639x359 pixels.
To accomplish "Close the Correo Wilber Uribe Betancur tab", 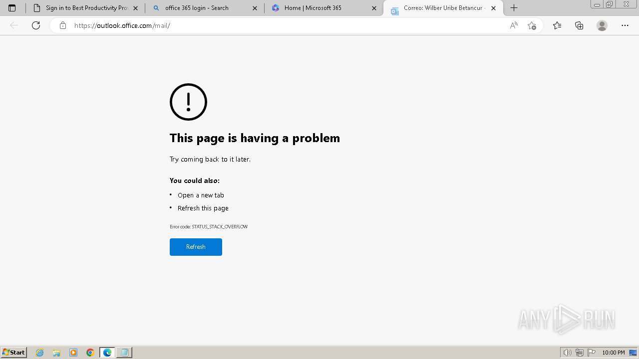I will 494,8.
